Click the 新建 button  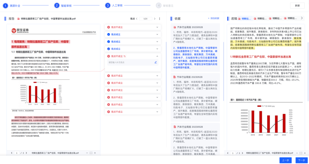297,5
